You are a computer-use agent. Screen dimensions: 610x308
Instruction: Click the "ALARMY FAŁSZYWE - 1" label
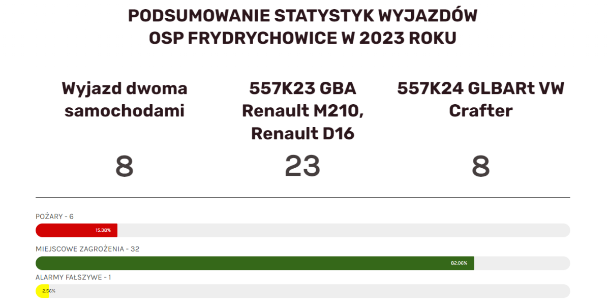73,278
